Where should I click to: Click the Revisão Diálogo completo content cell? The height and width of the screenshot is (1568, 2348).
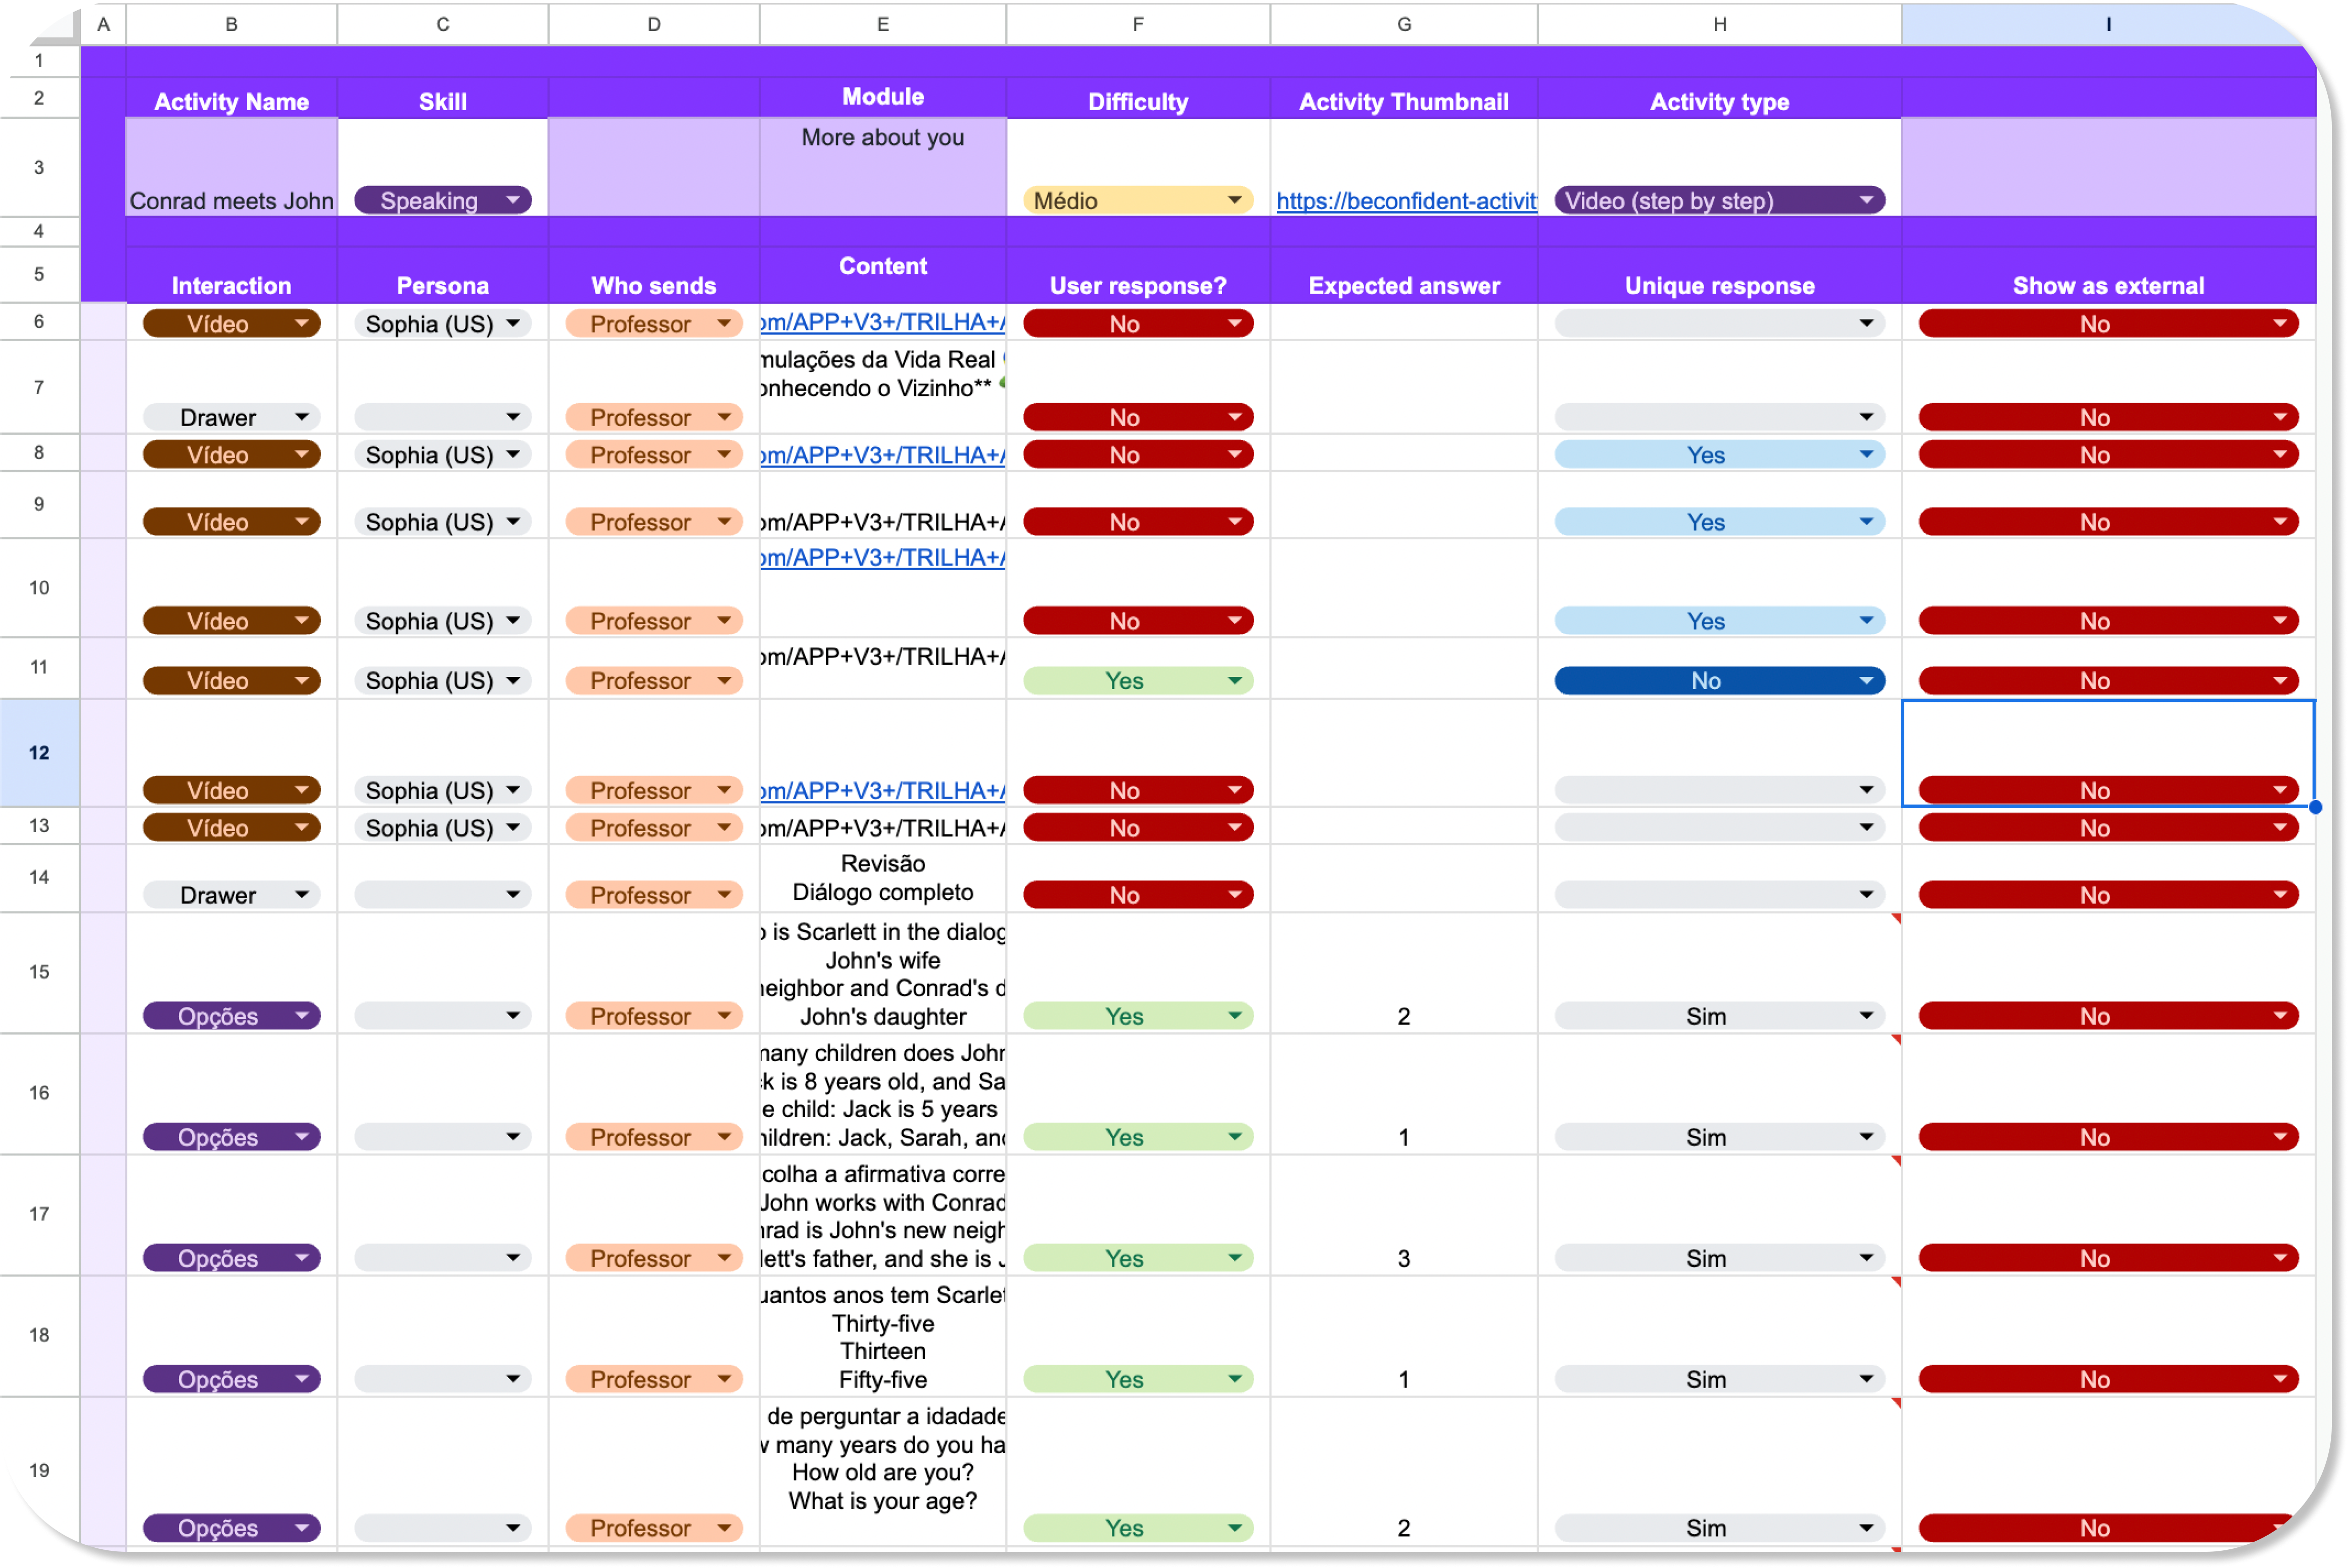tap(881, 878)
